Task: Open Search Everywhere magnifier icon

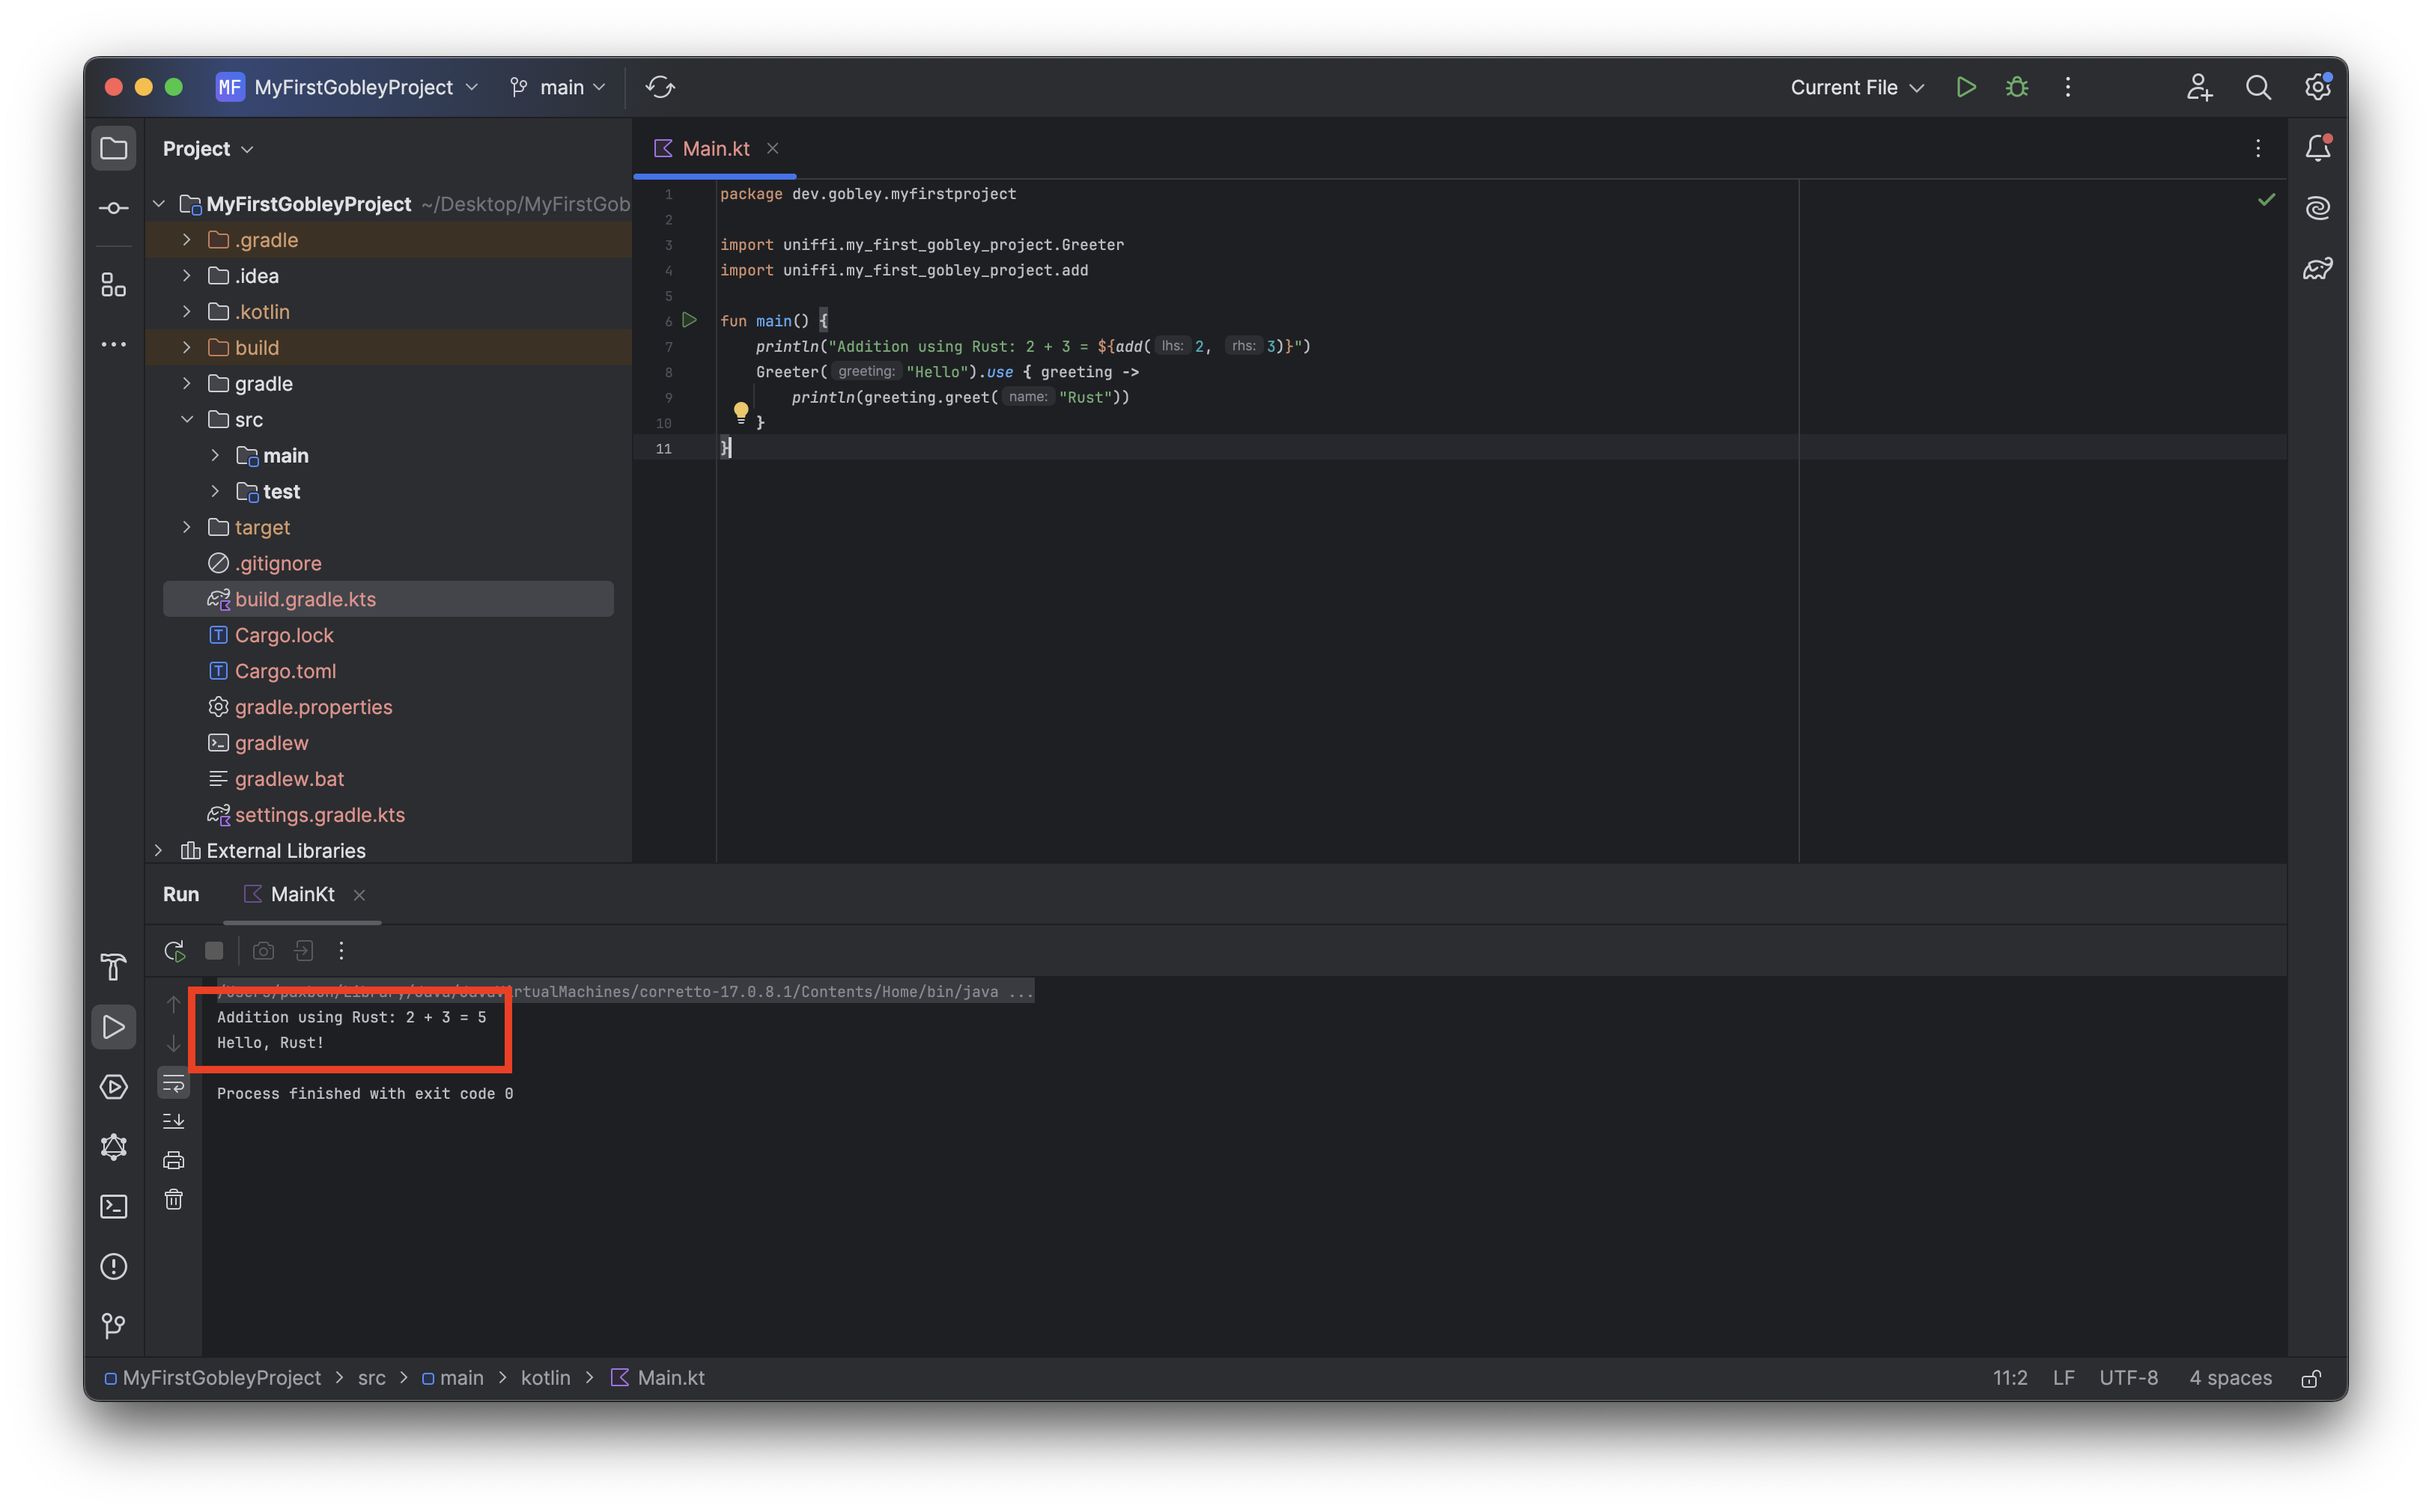Action: (x=2258, y=88)
